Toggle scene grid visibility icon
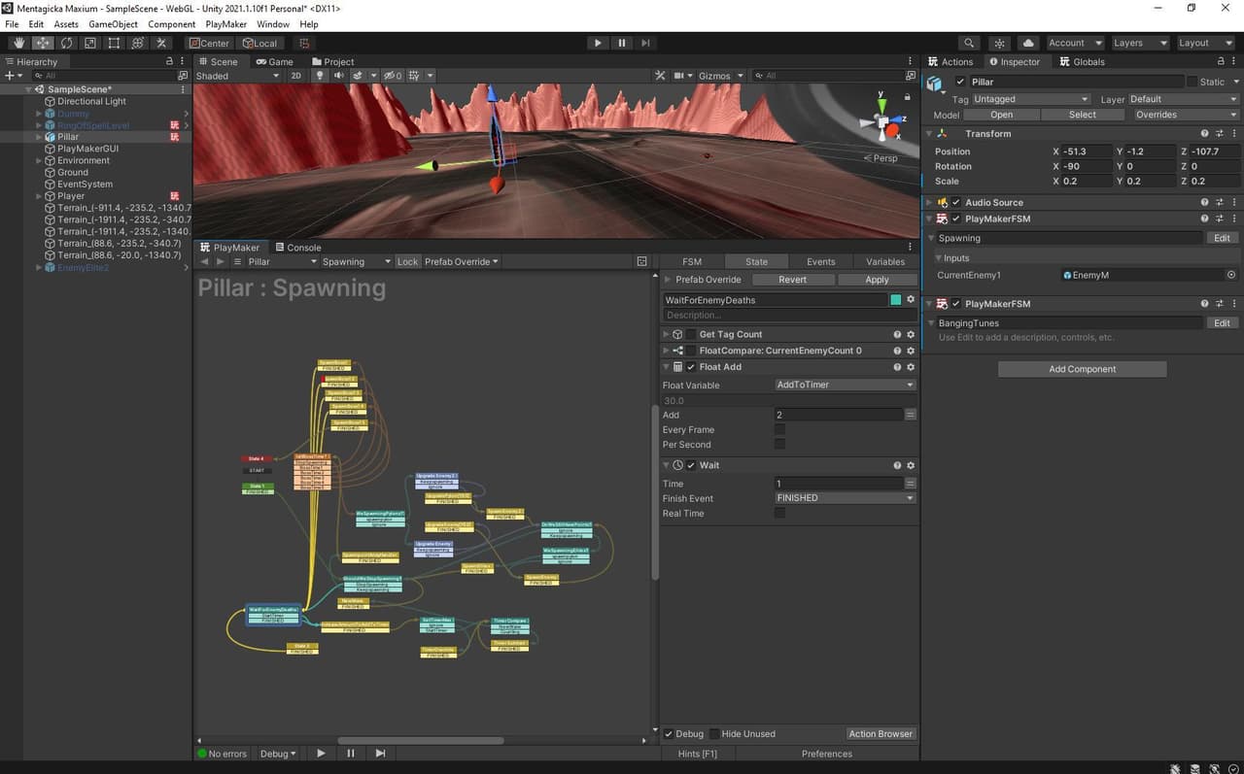Screen dimensions: 1244x774 [415, 75]
